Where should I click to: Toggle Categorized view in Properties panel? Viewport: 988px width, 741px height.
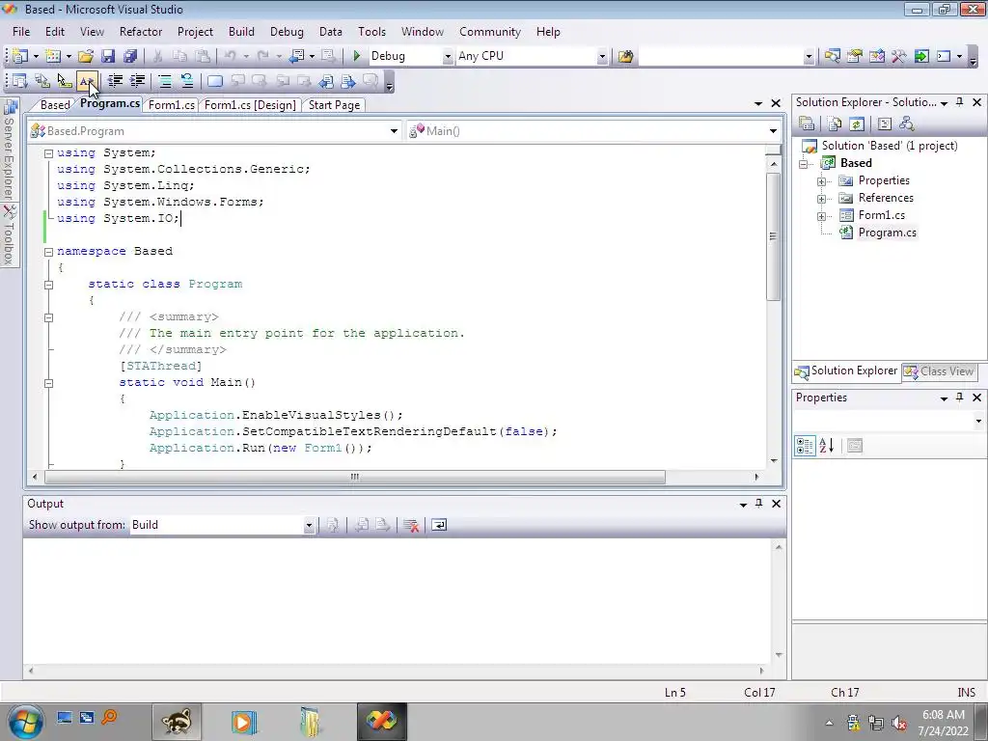[x=806, y=446]
